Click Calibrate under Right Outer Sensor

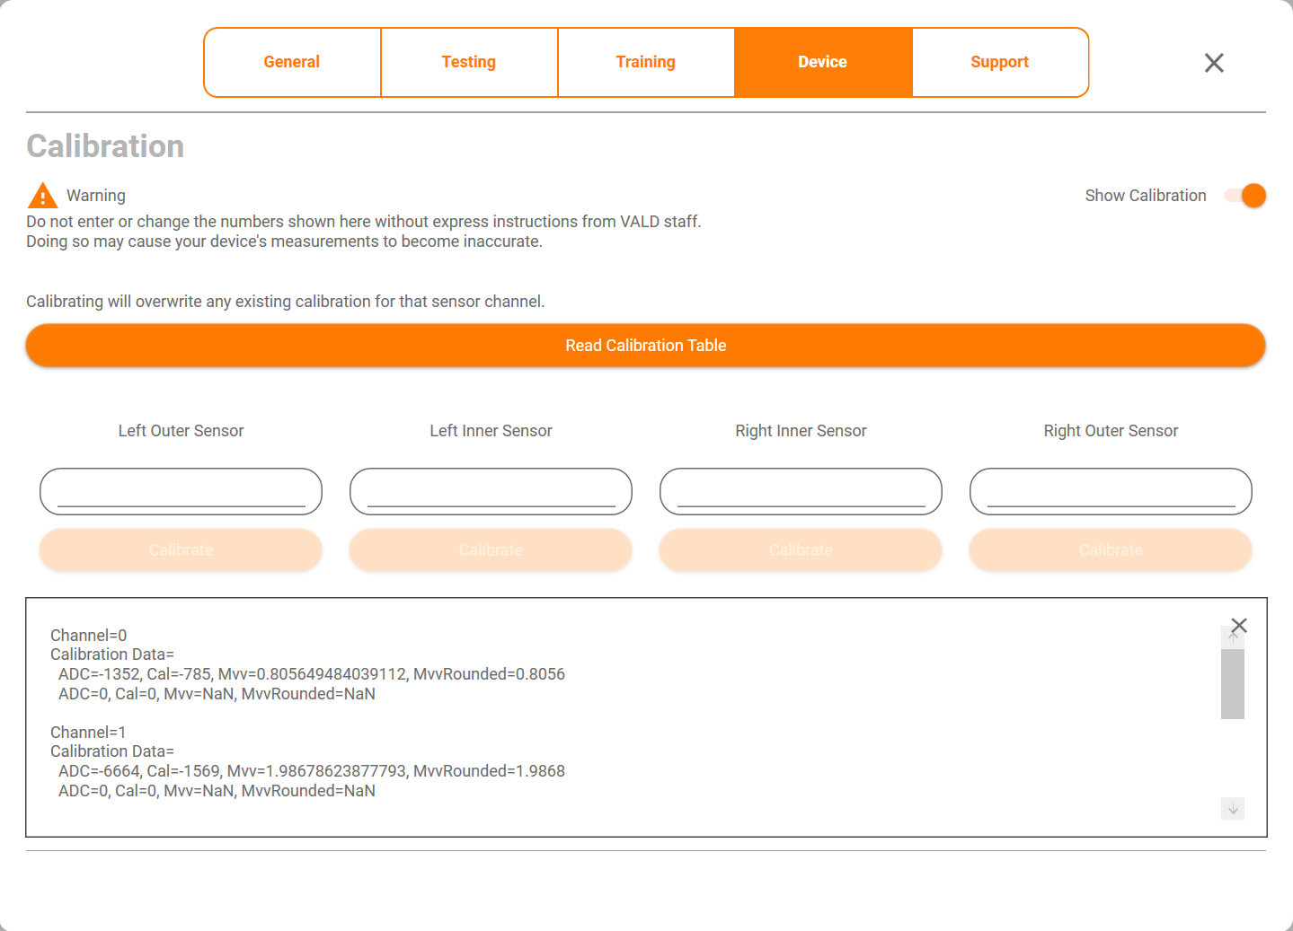coord(1111,550)
